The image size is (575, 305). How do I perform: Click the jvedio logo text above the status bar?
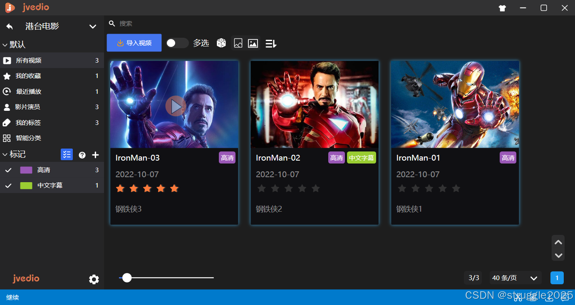pos(26,278)
